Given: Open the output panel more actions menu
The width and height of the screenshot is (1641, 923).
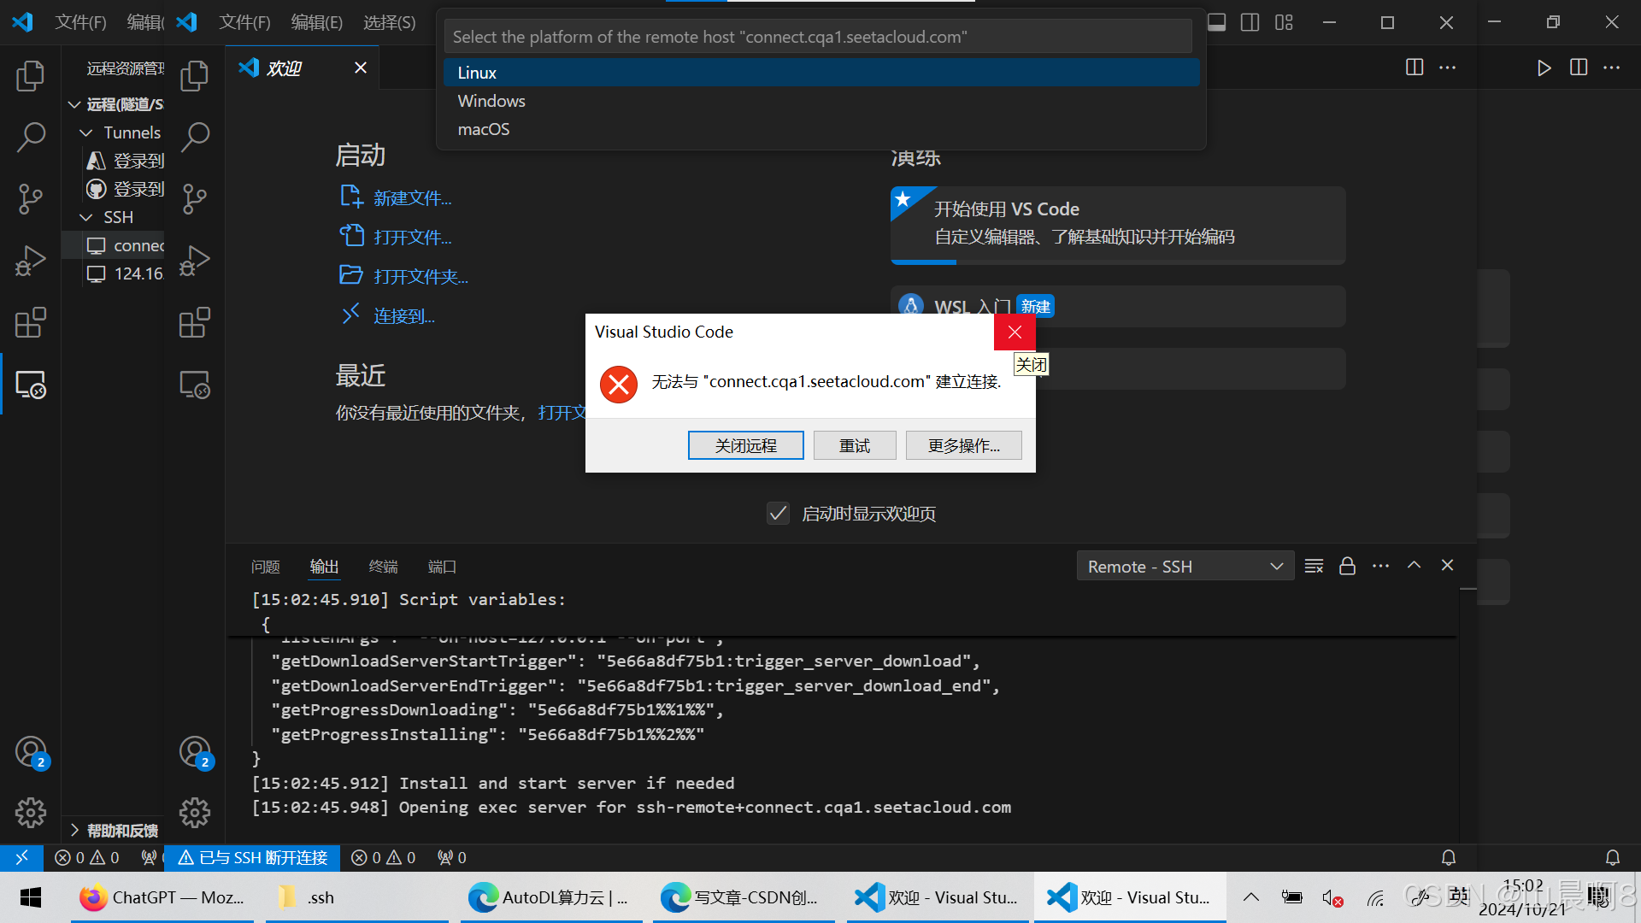Looking at the screenshot, I should point(1380,566).
